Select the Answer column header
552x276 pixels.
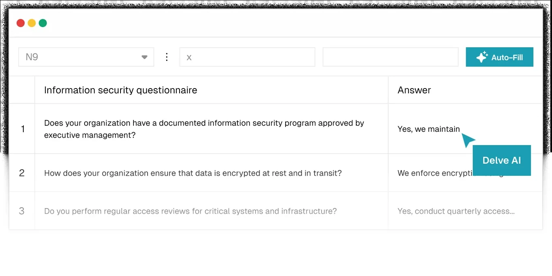coord(414,90)
